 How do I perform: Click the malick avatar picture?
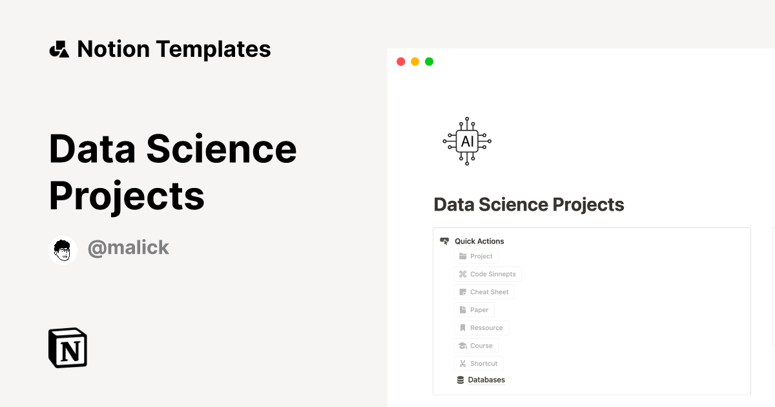(63, 250)
